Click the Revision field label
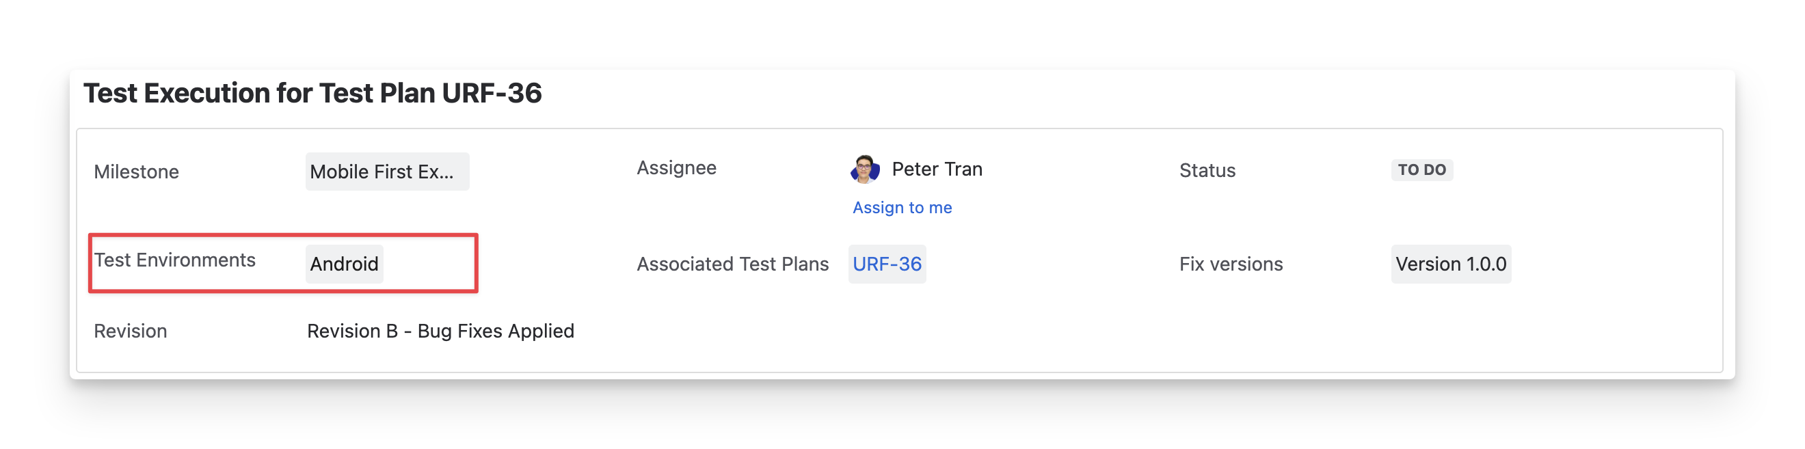Image resolution: width=1805 pixels, height=449 pixels. (131, 331)
